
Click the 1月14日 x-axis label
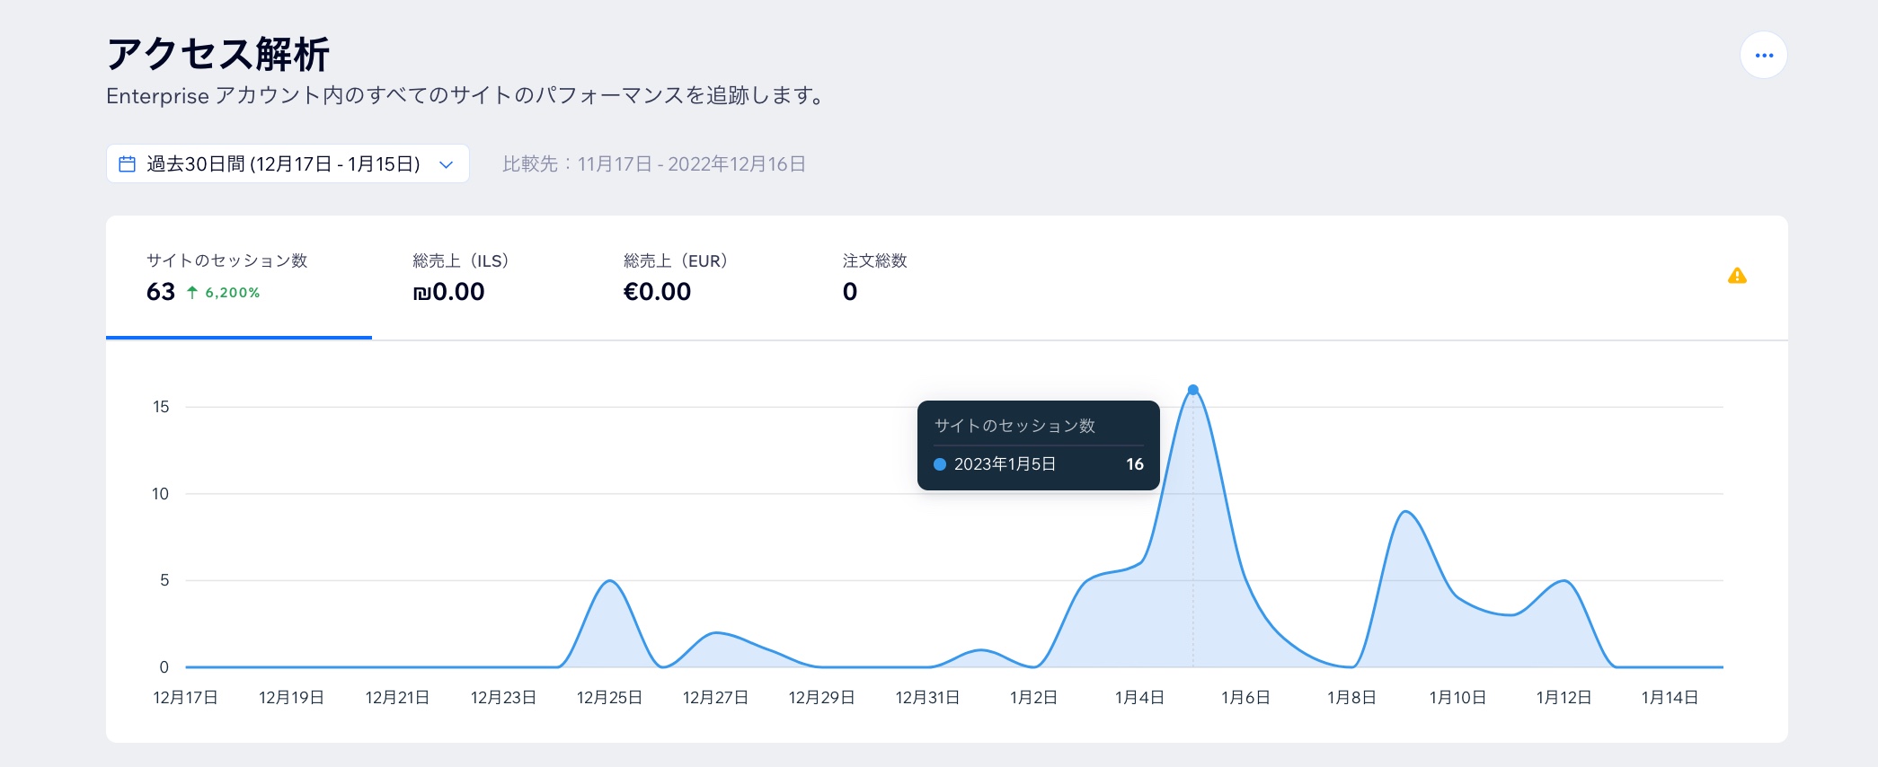(x=1670, y=698)
